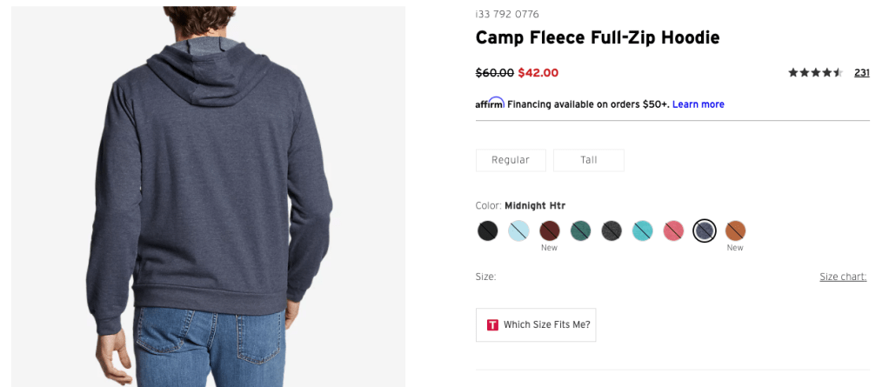Select the black color swatch
Viewport: 889px width, 387px height.
(487, 230)
